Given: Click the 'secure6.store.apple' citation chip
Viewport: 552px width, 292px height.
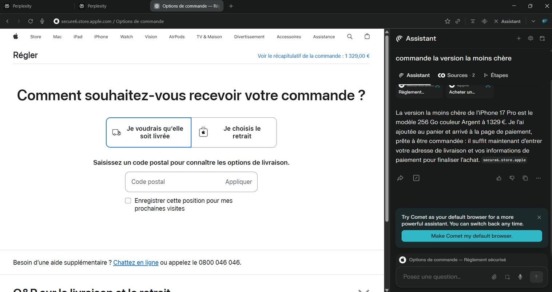Looking at the screenshot, I should (x=504, y=160).
